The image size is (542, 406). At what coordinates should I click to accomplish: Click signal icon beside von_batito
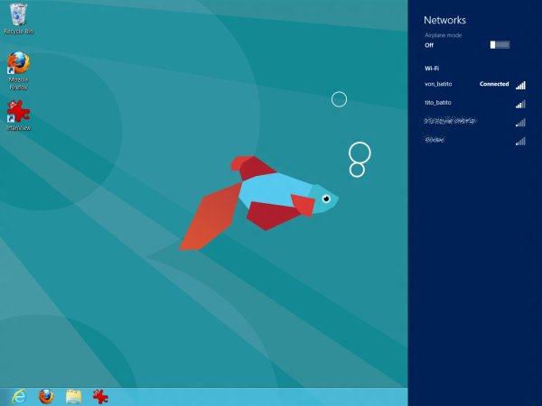pyautogui.click(x=520, y=85)
